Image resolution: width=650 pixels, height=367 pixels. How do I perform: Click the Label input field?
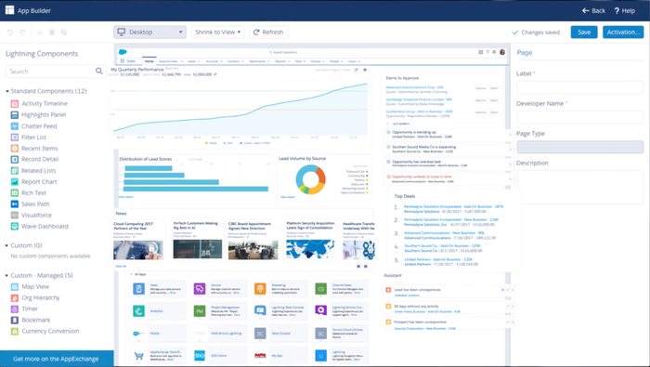[580, 87]
